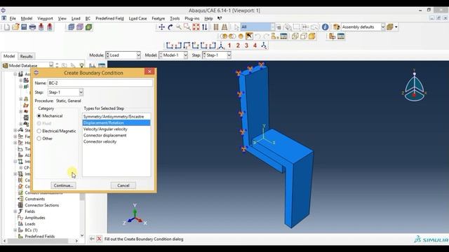Apply the Iso view icon
Screen dimensions: 449x252
click(x=221, y=45)
